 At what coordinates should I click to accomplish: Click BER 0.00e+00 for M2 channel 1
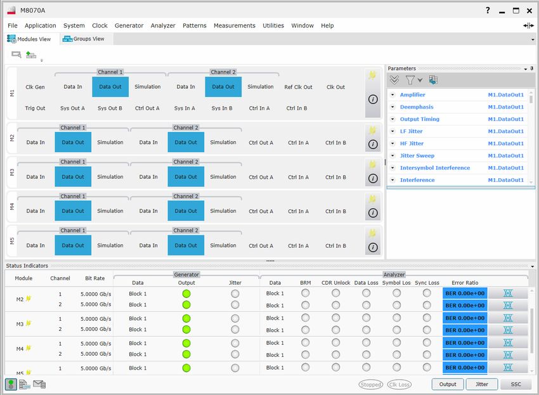pos(465,294)
